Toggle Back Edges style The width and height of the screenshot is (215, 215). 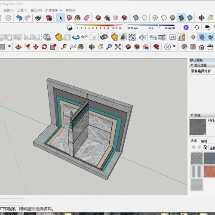144,18
